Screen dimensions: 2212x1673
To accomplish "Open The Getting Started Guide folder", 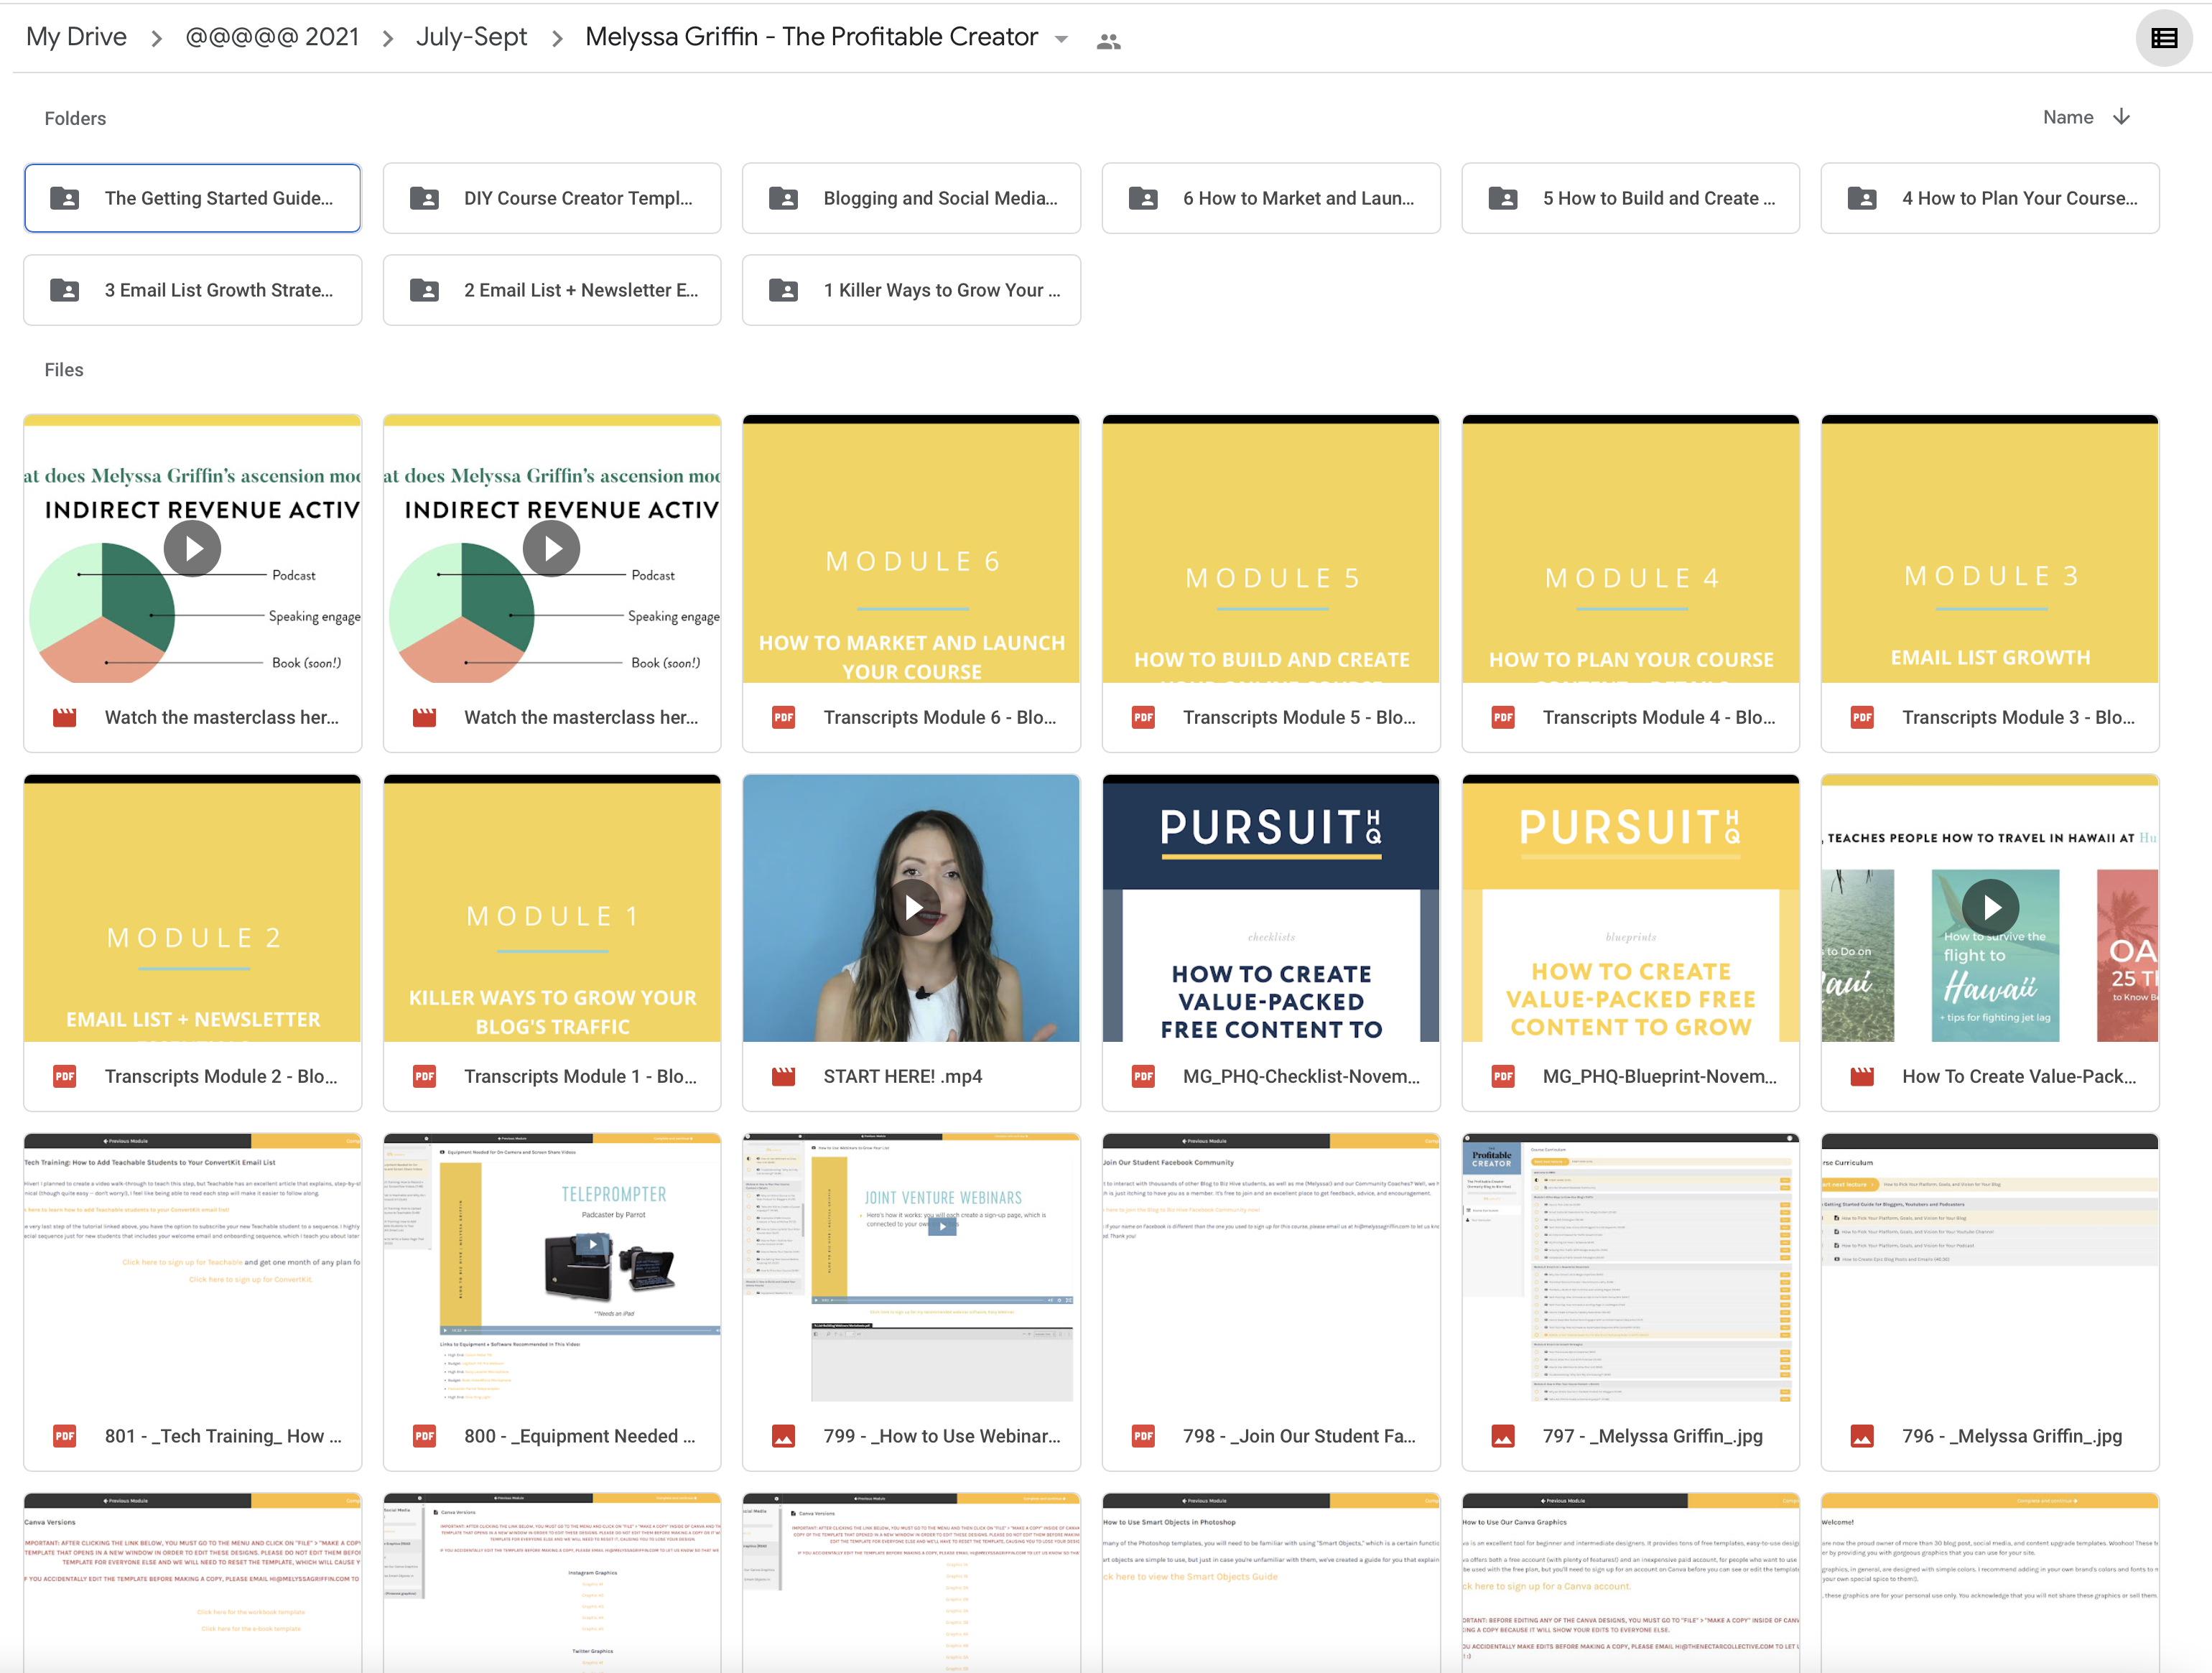I will pyautogui.click(x=192, y=198).
